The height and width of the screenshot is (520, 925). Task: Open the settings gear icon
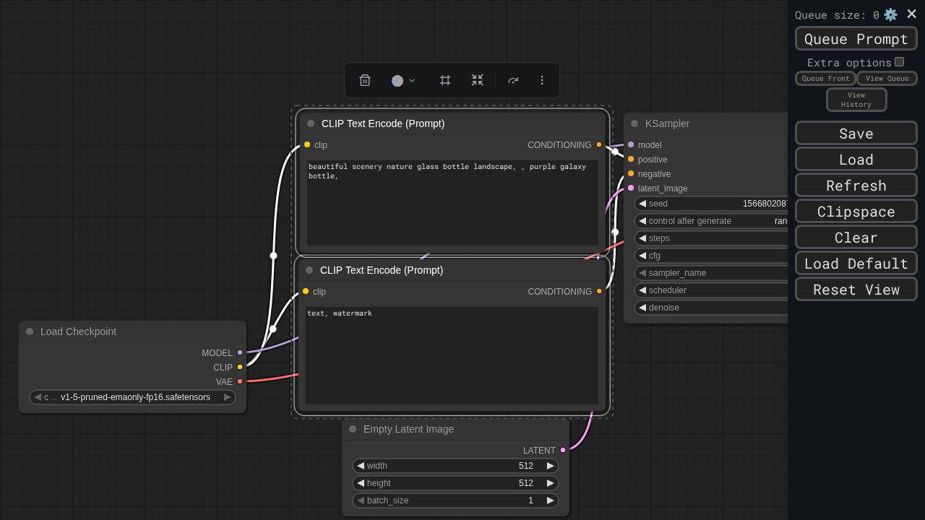tap(890, 14)
